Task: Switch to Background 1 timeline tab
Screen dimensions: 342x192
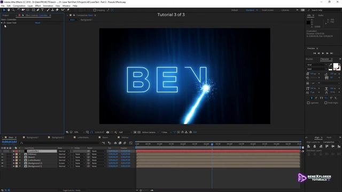Action: [x=33, y=138]
